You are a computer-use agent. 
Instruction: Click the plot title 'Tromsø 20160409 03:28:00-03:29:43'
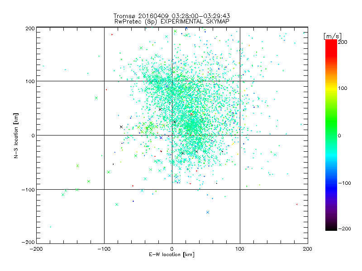171,16
